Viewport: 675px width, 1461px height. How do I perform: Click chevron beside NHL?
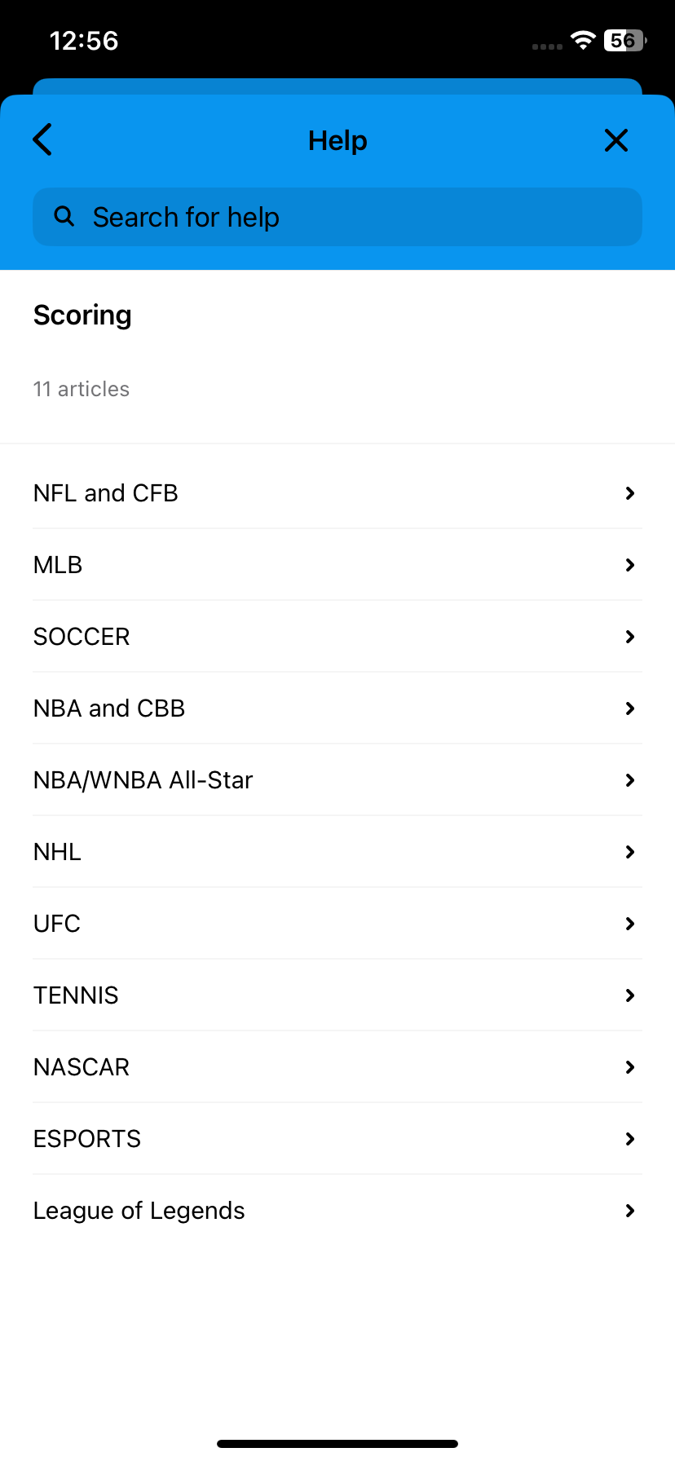630,852
